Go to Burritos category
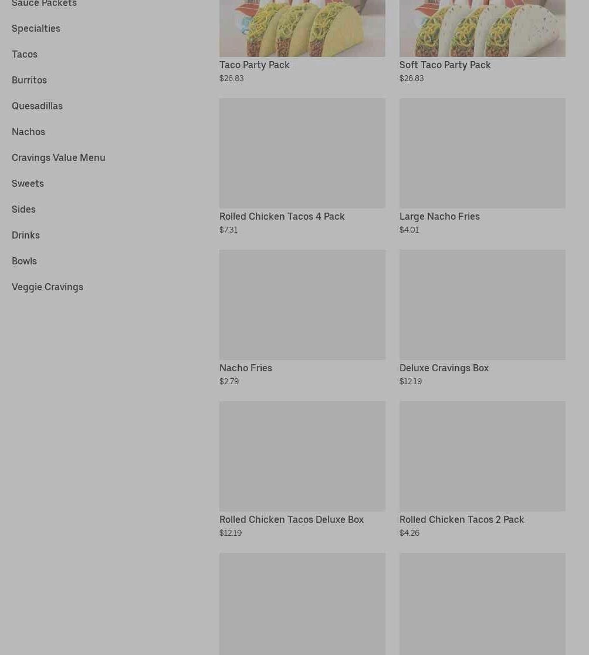 [x=29, y=80]
